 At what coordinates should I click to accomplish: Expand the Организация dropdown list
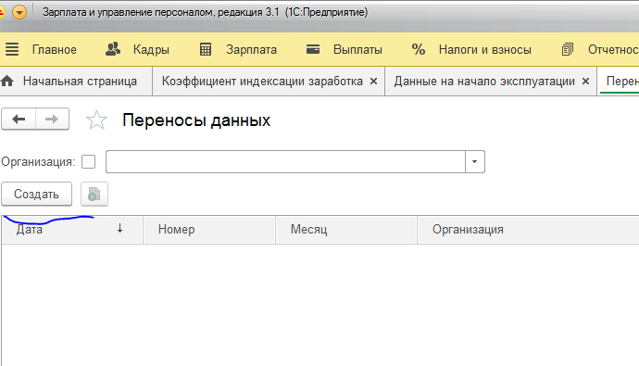[475, 162]
